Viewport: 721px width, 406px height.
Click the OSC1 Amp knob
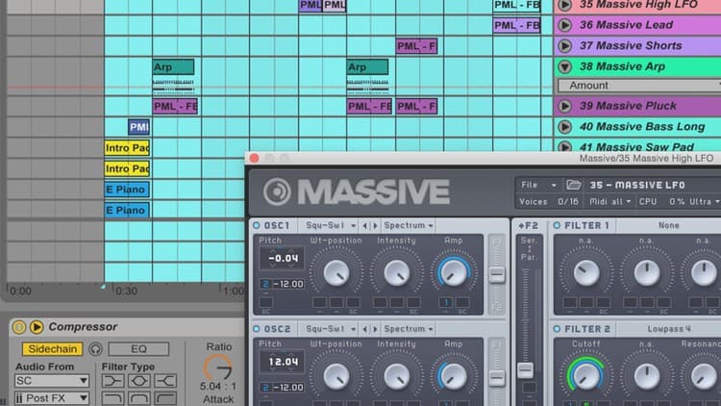(x=454, y=272)
